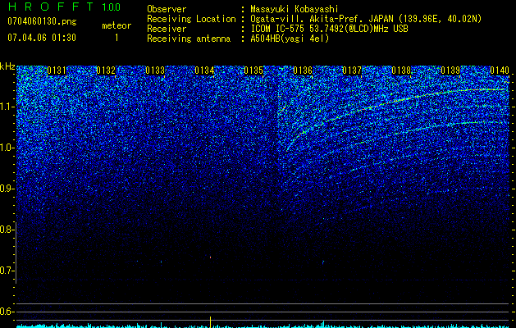The width and height of the screenshot is (516, 328).
Task: Click the 0132 time marker
Action: click(x=106, y=71)
